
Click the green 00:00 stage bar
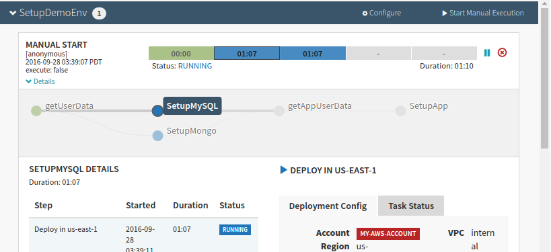click(181, 53)
